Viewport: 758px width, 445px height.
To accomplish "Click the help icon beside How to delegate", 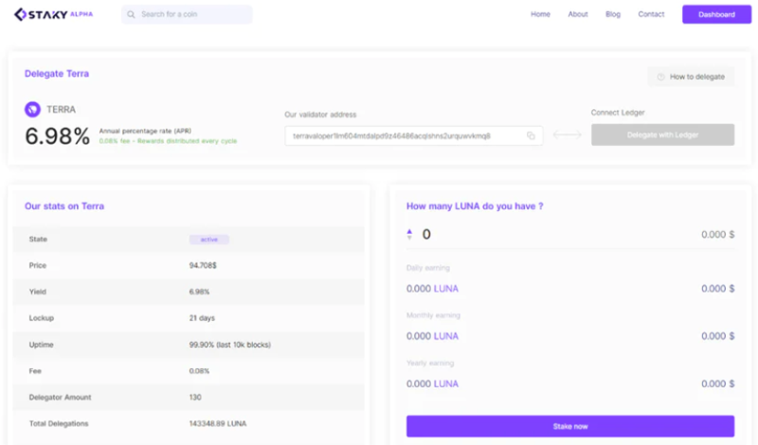I will (660, 77).
